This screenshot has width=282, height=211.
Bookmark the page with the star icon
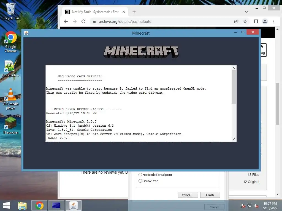pos(245,21)
